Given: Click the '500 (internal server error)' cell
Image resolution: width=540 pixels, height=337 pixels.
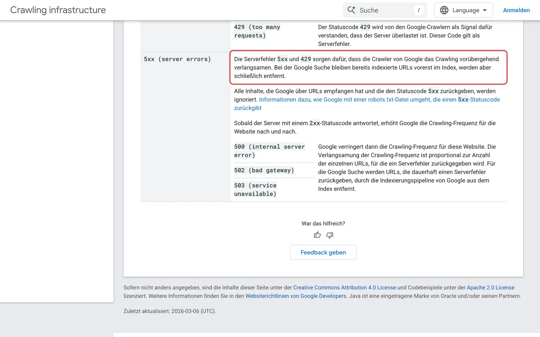Looking at the screenshot, I should point(269,151).
